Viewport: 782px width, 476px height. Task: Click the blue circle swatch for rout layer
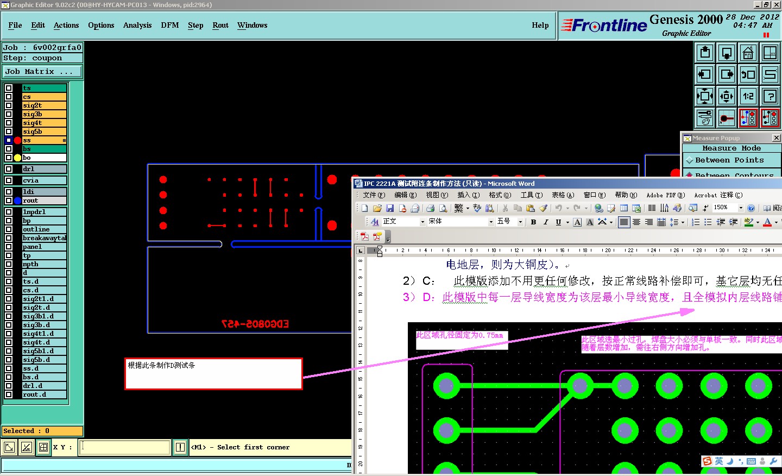click(x=17, y=201)
